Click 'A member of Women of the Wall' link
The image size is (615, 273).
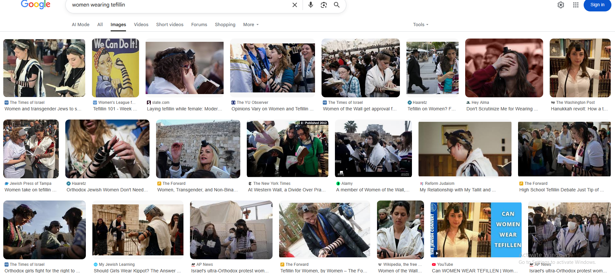(x=372, y=190)
